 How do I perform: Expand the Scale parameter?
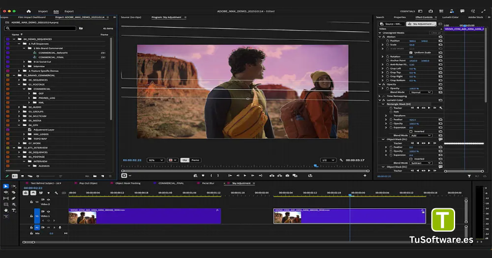(383, 45)
